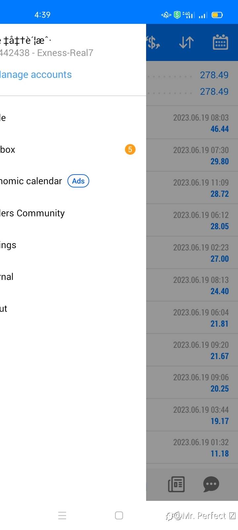
Task: Tap the up-down sort arrows icon
Action: coord(186,42)
